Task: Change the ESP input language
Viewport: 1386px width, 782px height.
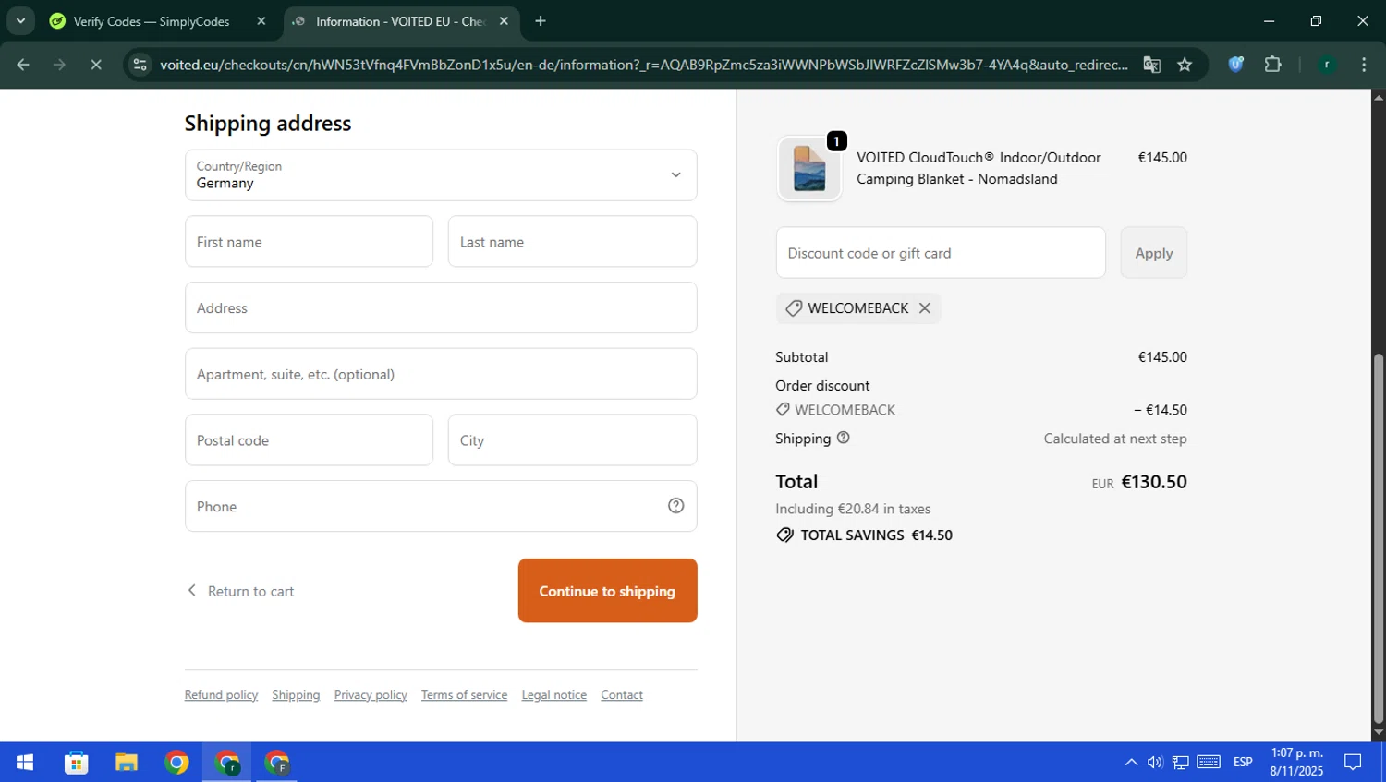Action: (1243, 763)
